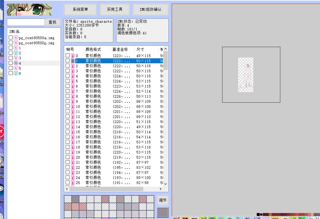The width and height of the screenshot is (320, 219).
Task: Click the info icon of frame 9
Action: click(x=73, y=101)
